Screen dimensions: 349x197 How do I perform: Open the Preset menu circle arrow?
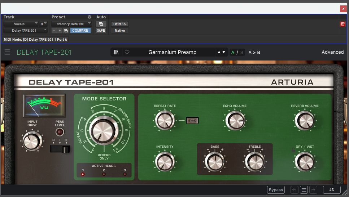point(89,17)
